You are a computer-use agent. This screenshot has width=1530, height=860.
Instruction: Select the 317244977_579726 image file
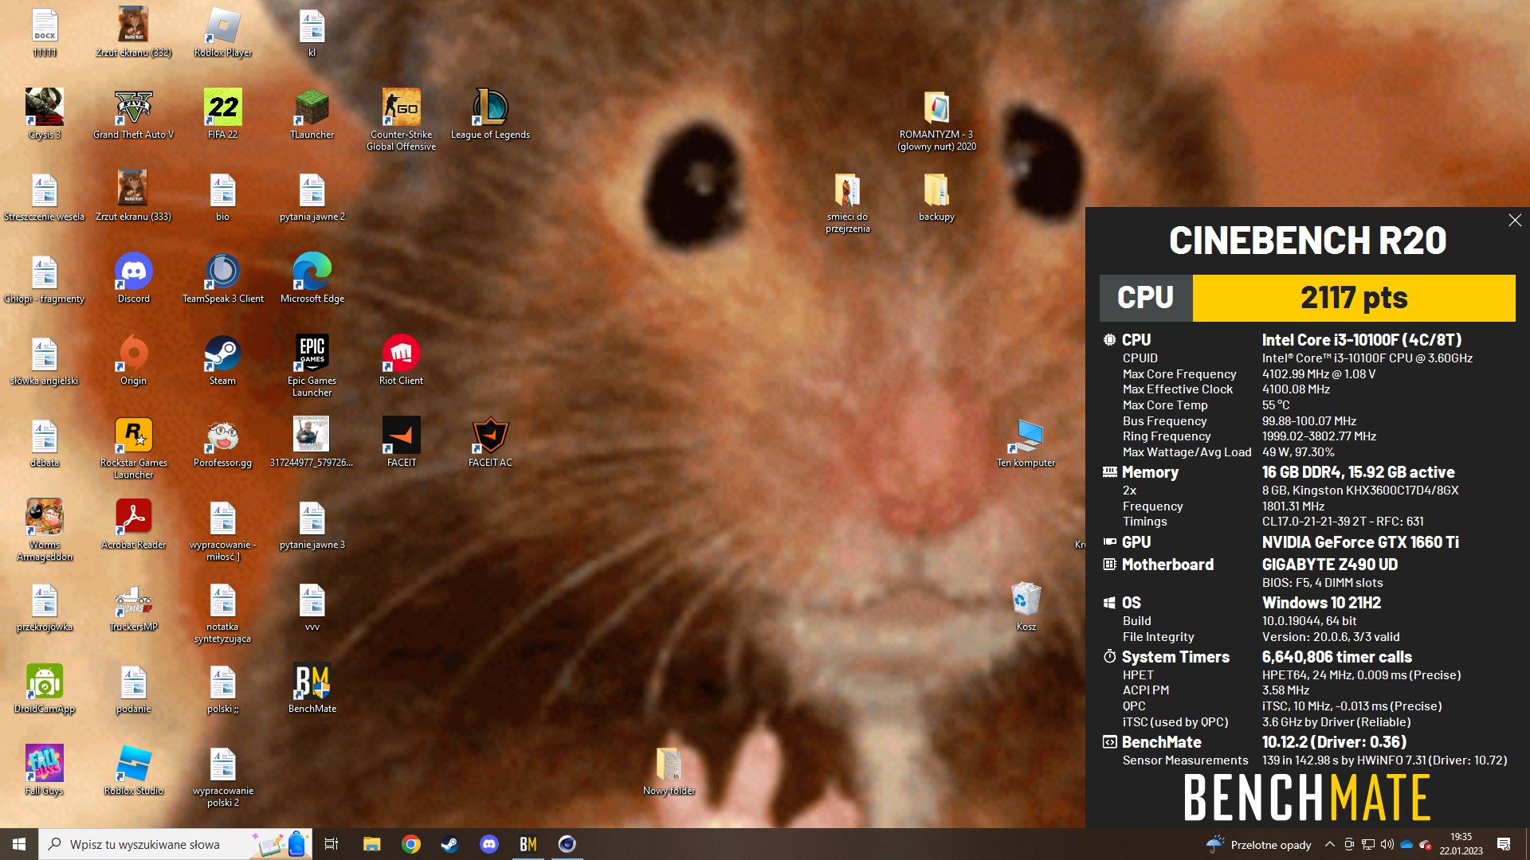click(x=312, y=443)
